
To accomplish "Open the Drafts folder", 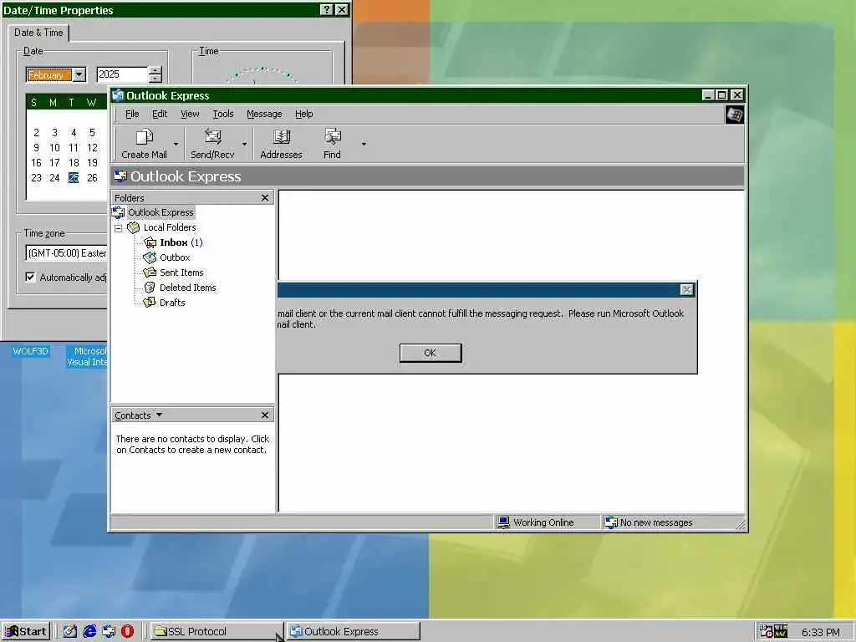I will 172,303.
